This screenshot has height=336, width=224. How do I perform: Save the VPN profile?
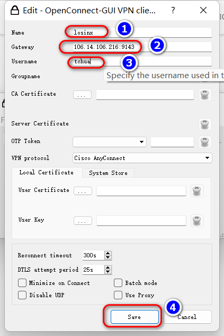[x=135, y=317]
